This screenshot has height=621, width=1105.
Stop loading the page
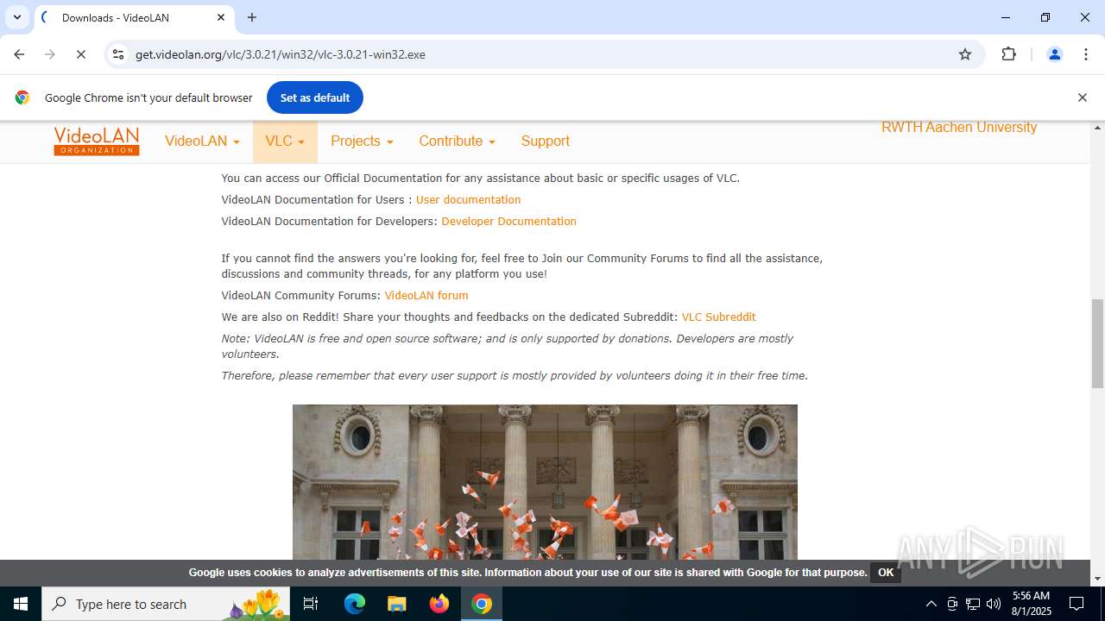pyautogui.click(x=80, y=54)
